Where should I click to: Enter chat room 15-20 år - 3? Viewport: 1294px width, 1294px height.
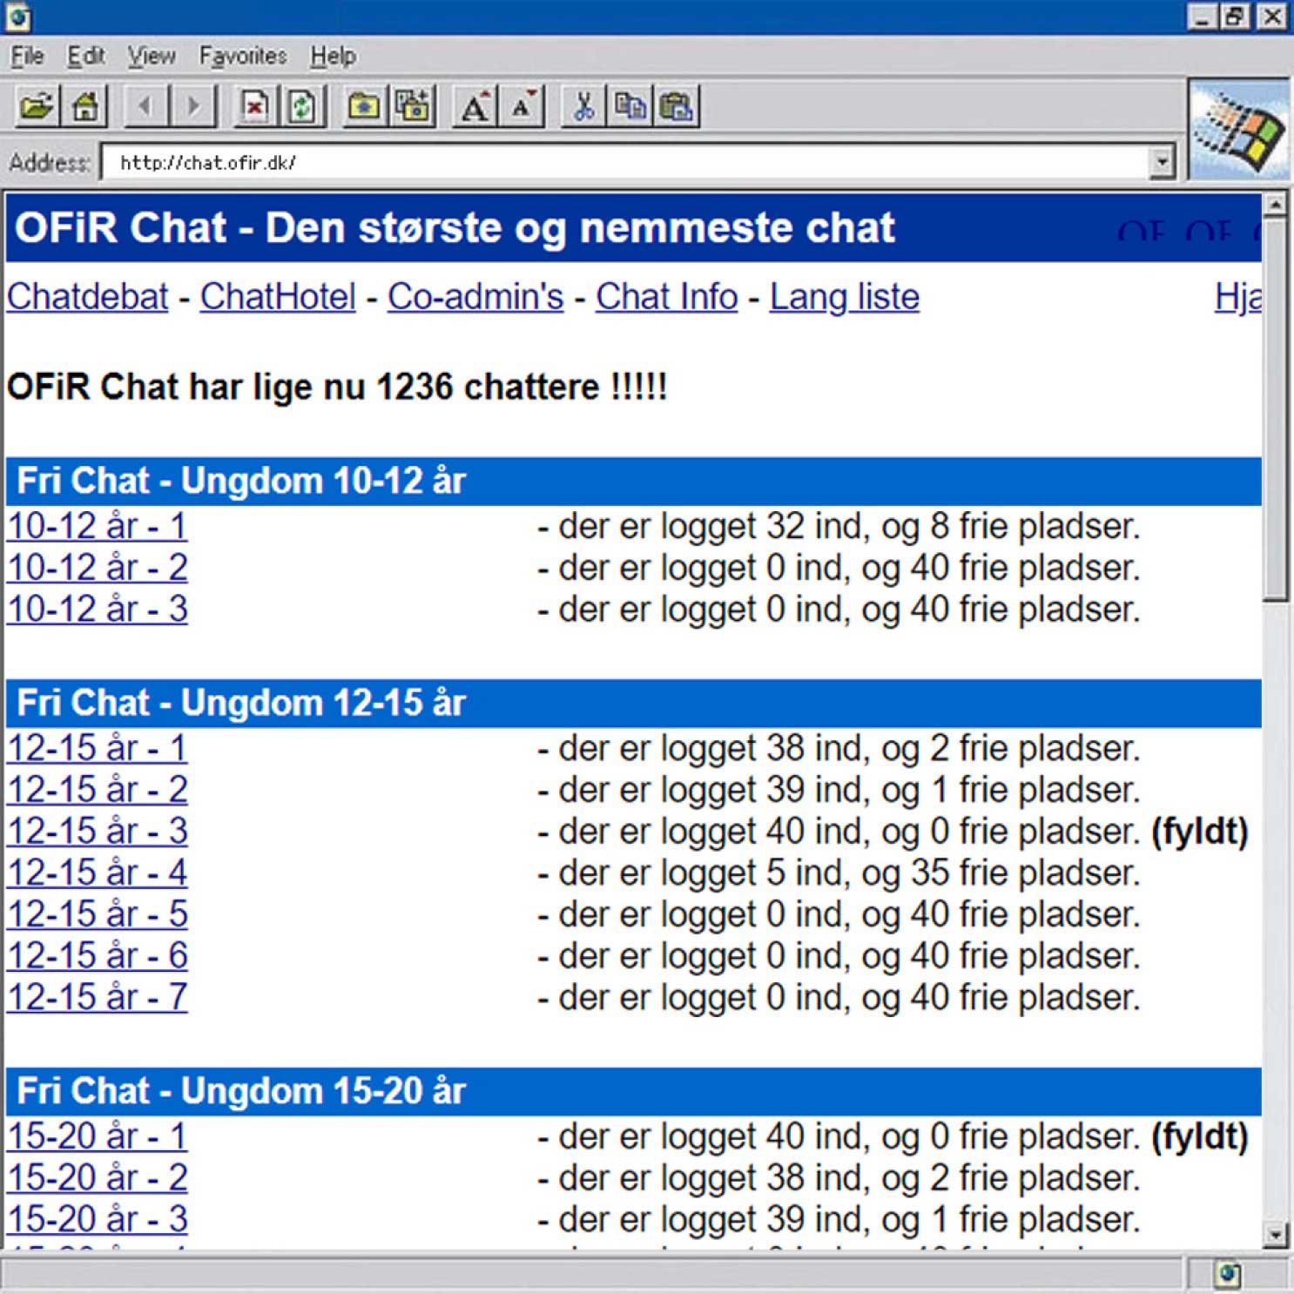tap(98, 1219)
